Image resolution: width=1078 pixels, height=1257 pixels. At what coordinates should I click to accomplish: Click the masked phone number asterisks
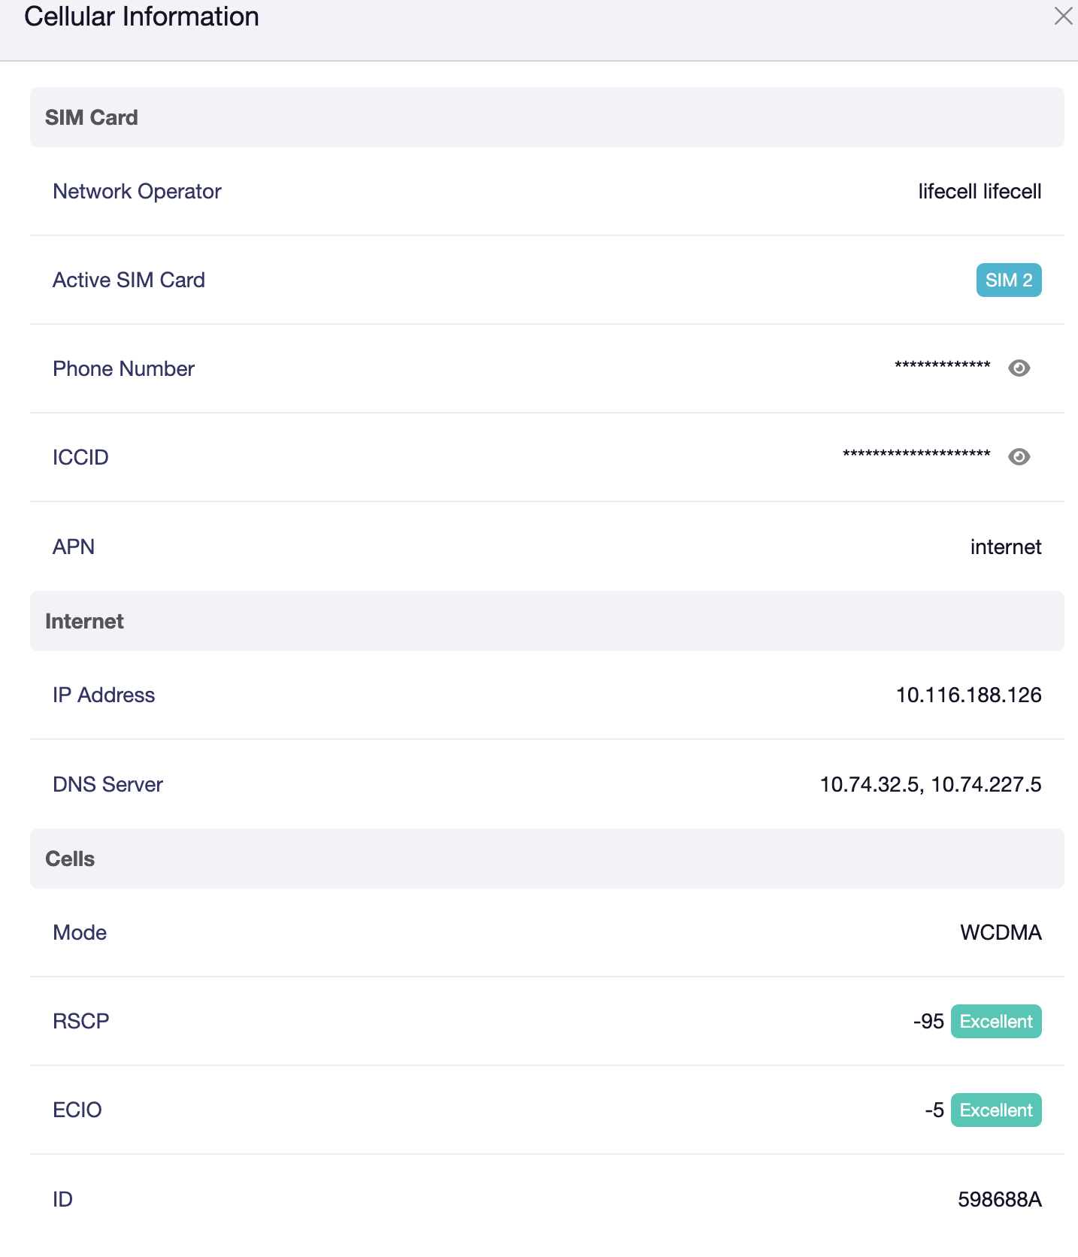pyautogui.click(x=942, y=367)
